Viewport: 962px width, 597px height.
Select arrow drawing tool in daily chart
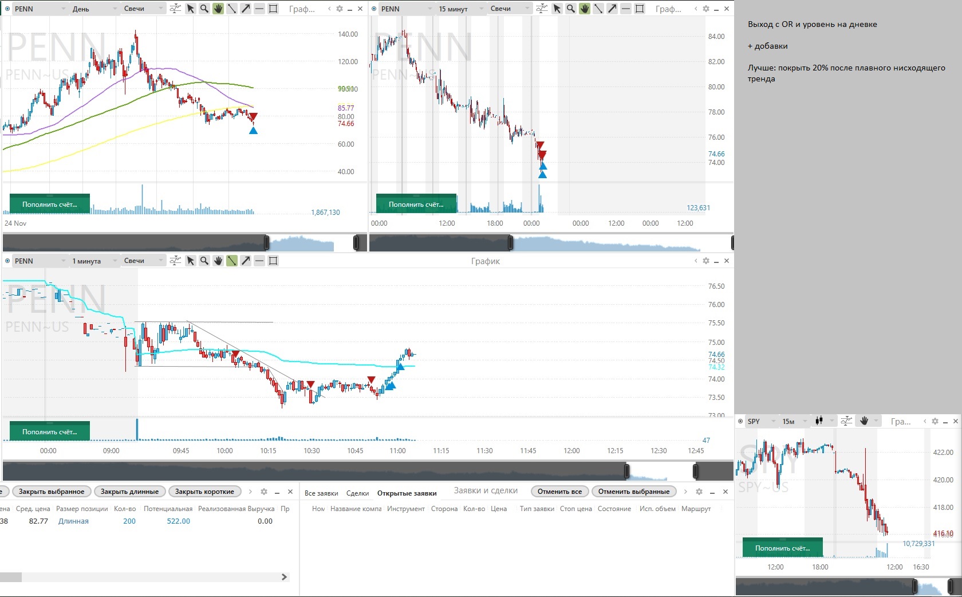pos(246,9)
